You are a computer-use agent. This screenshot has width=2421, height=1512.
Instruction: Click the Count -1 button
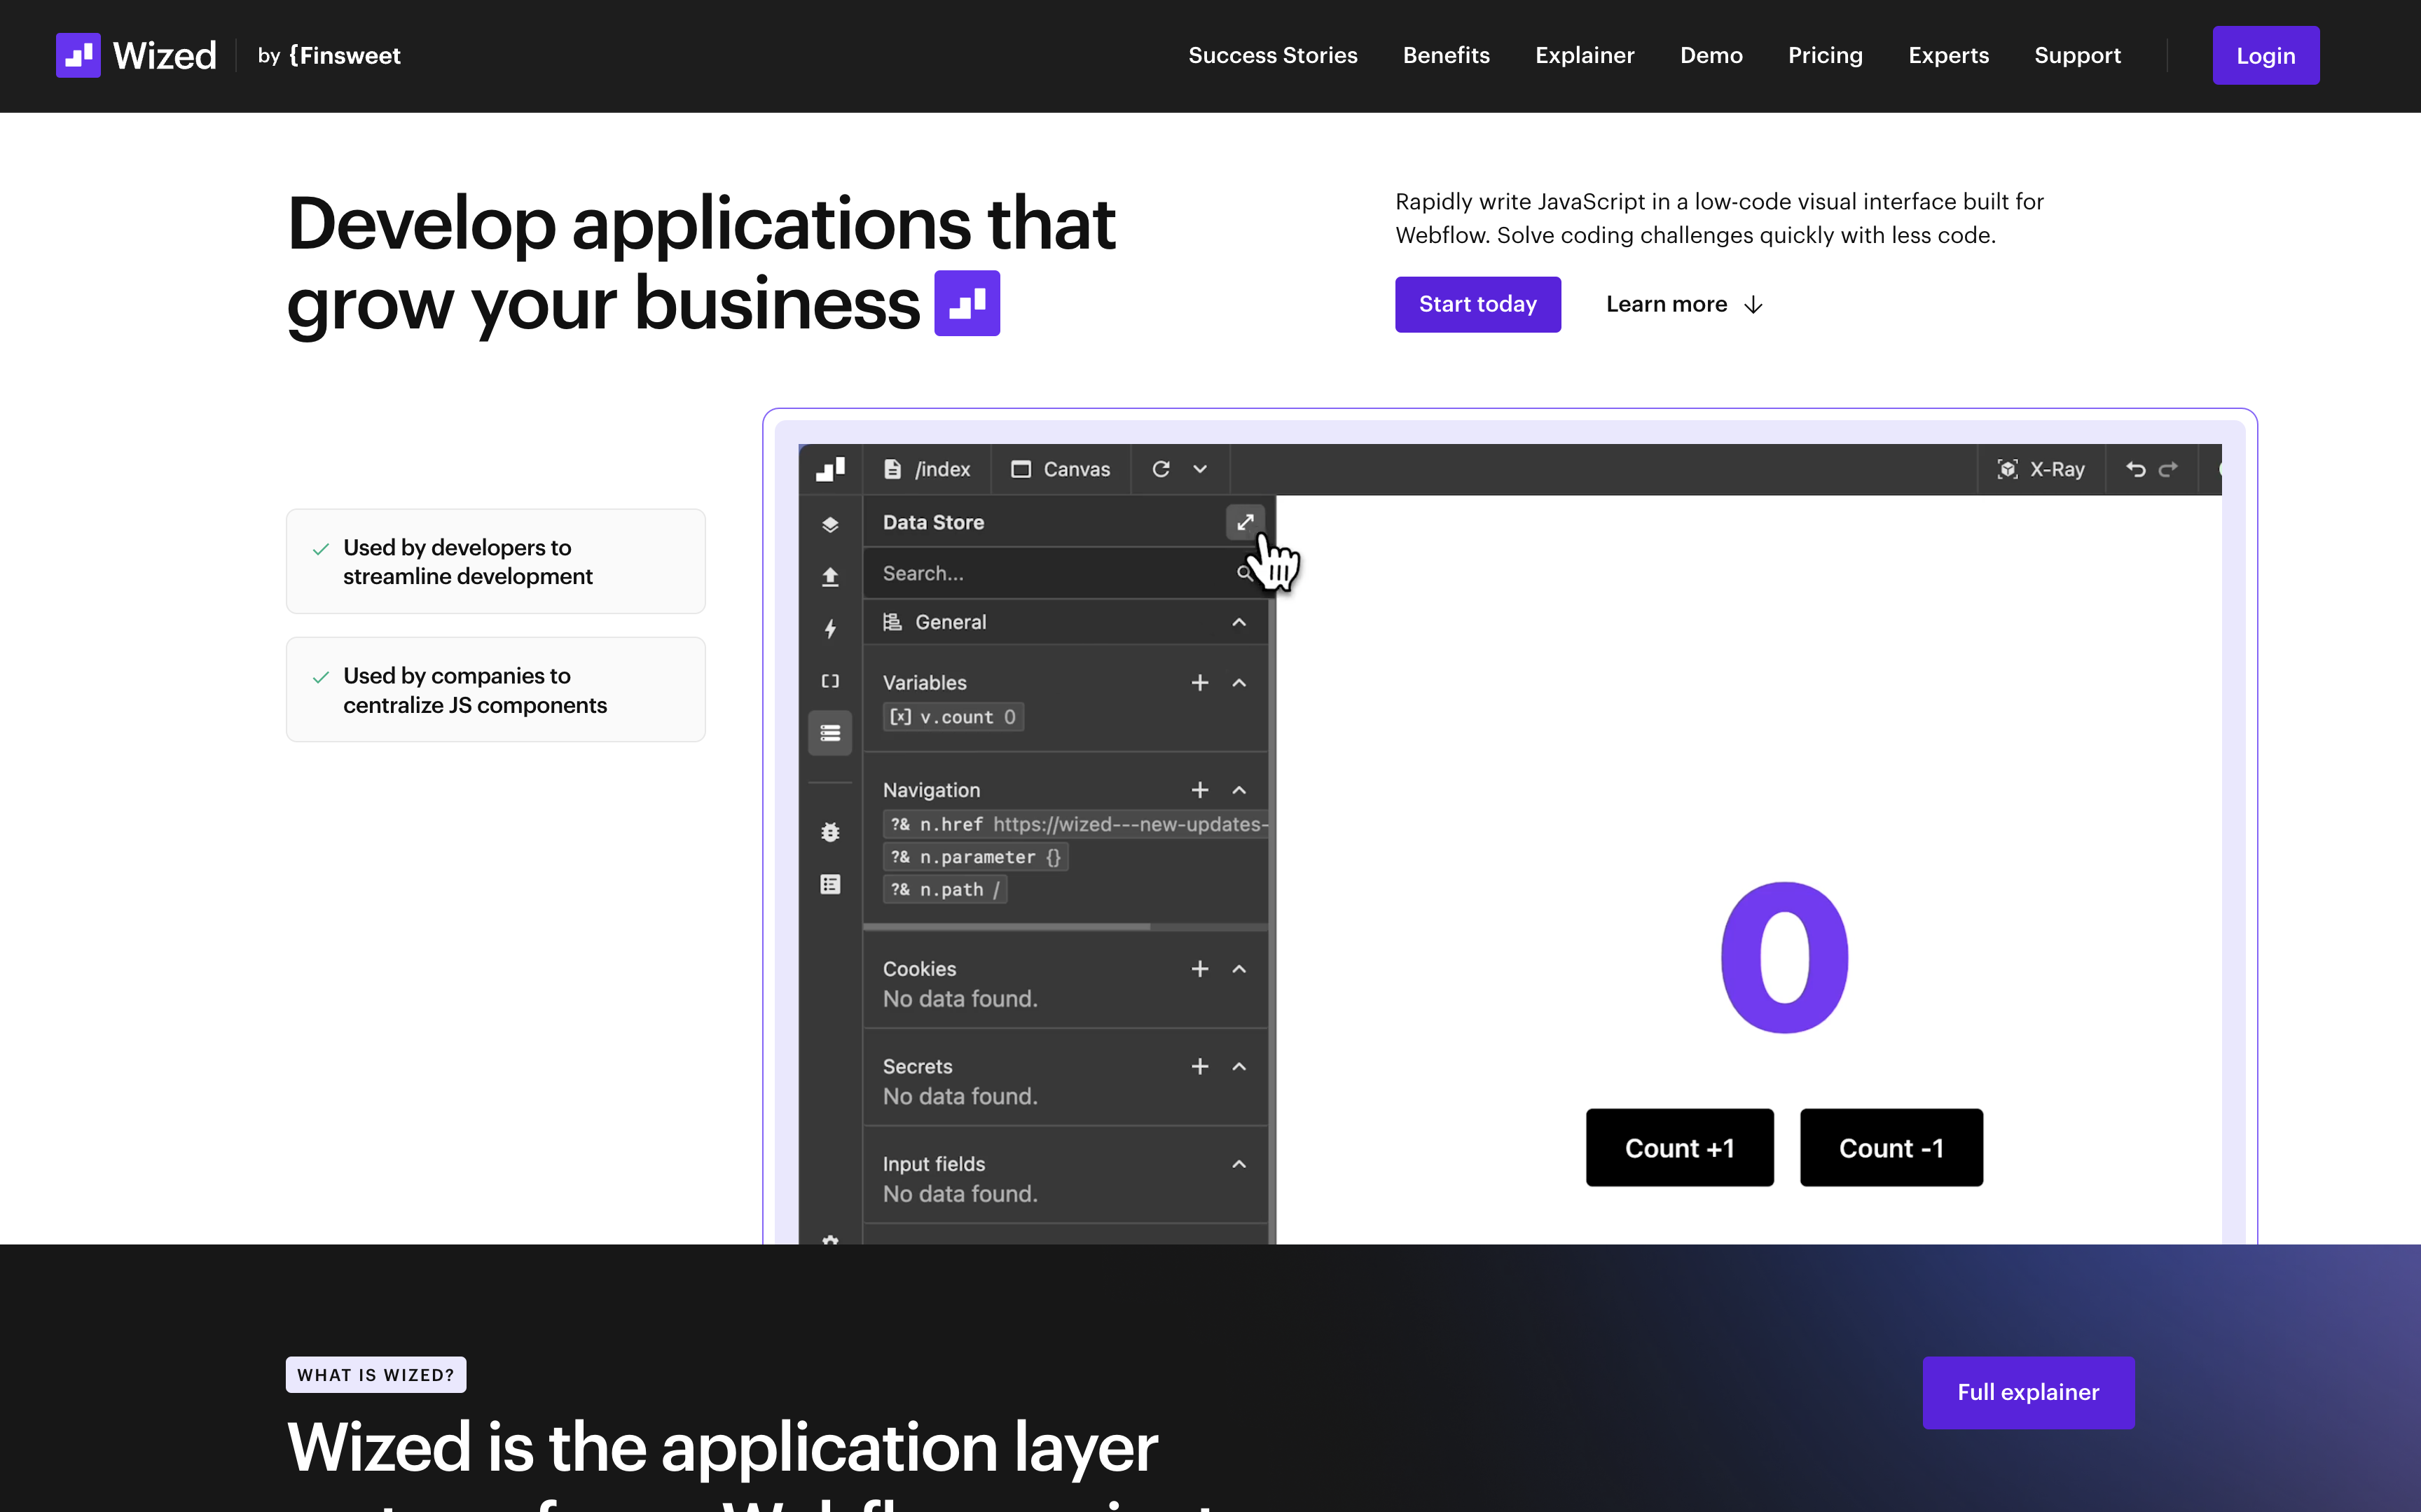click(x=1891, y=1148)
